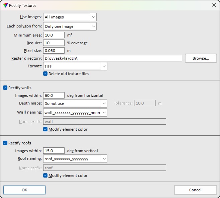This screenshot has height=198, width=220.
Task: Close the Rectify Textures dialog
Action: [x=214, y=5]
